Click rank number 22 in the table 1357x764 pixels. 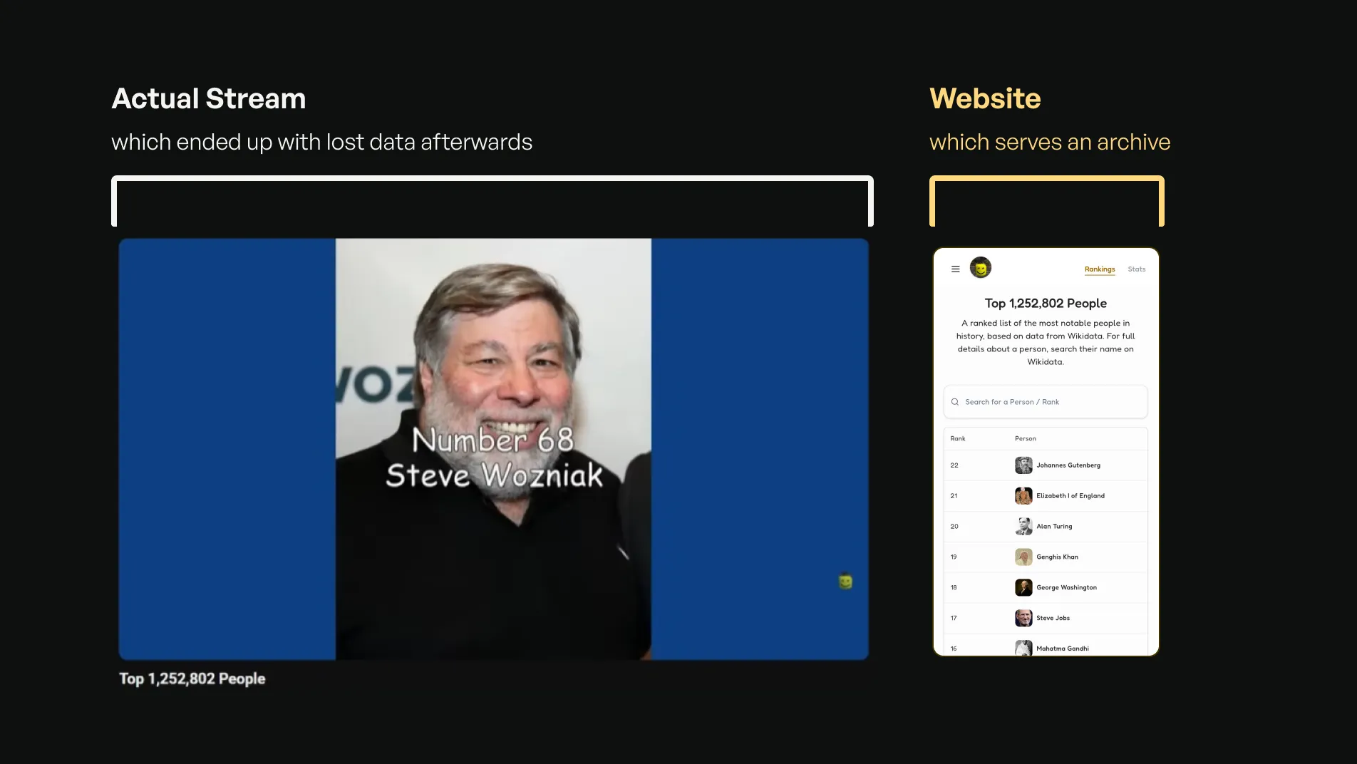pyautogui.click(x=954, y=465)
